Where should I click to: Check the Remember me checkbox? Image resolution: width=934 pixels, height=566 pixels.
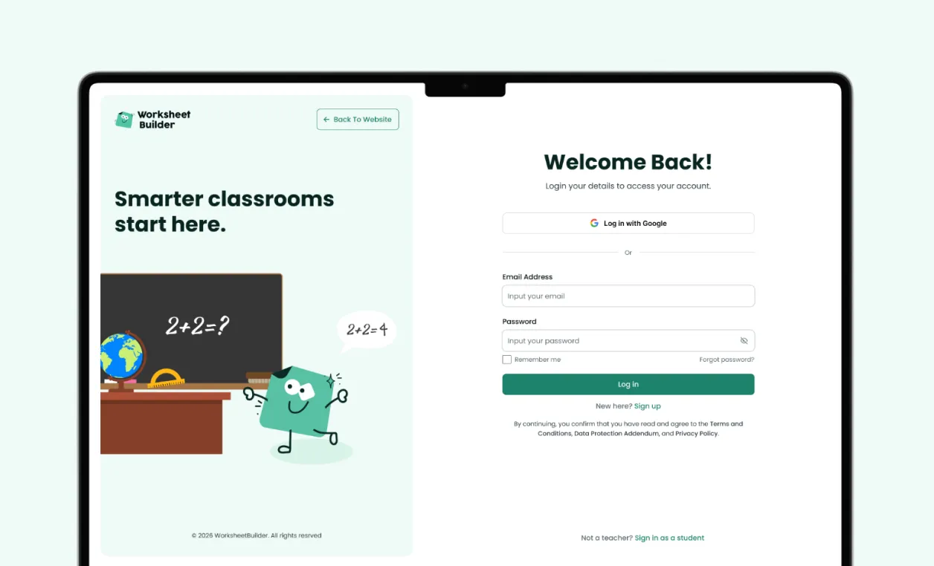pyautogui.click(x=507, y=360)
